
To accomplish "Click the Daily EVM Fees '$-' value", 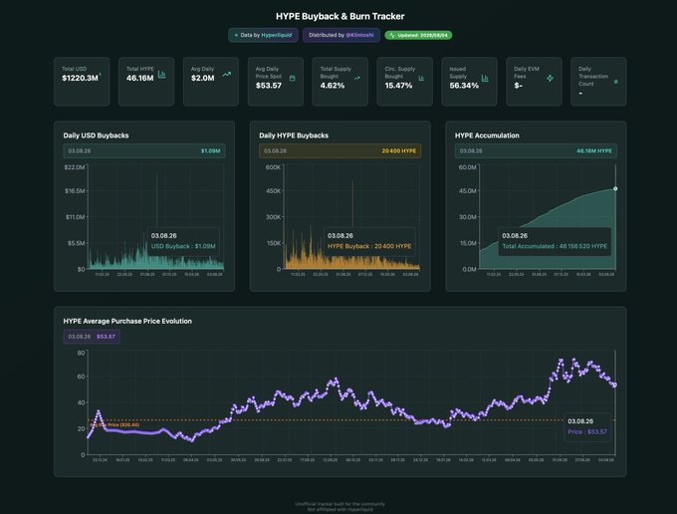I will click(x=518, y=86).
